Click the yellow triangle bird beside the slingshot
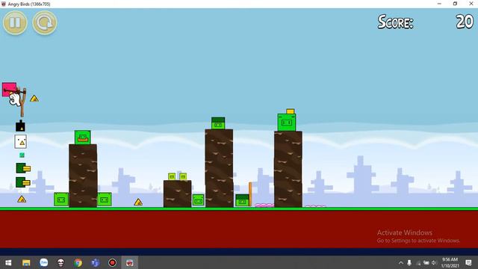The height and width of the screenshot is (269, 478). (34, 99)
